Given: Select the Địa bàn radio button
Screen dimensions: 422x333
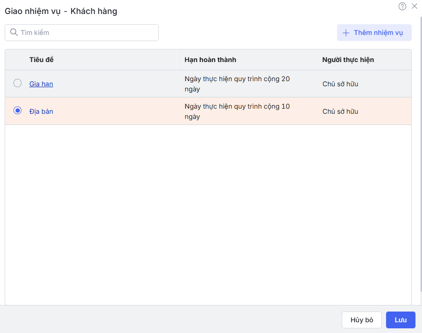Looking at the screenshot, I should pos(18,111).
